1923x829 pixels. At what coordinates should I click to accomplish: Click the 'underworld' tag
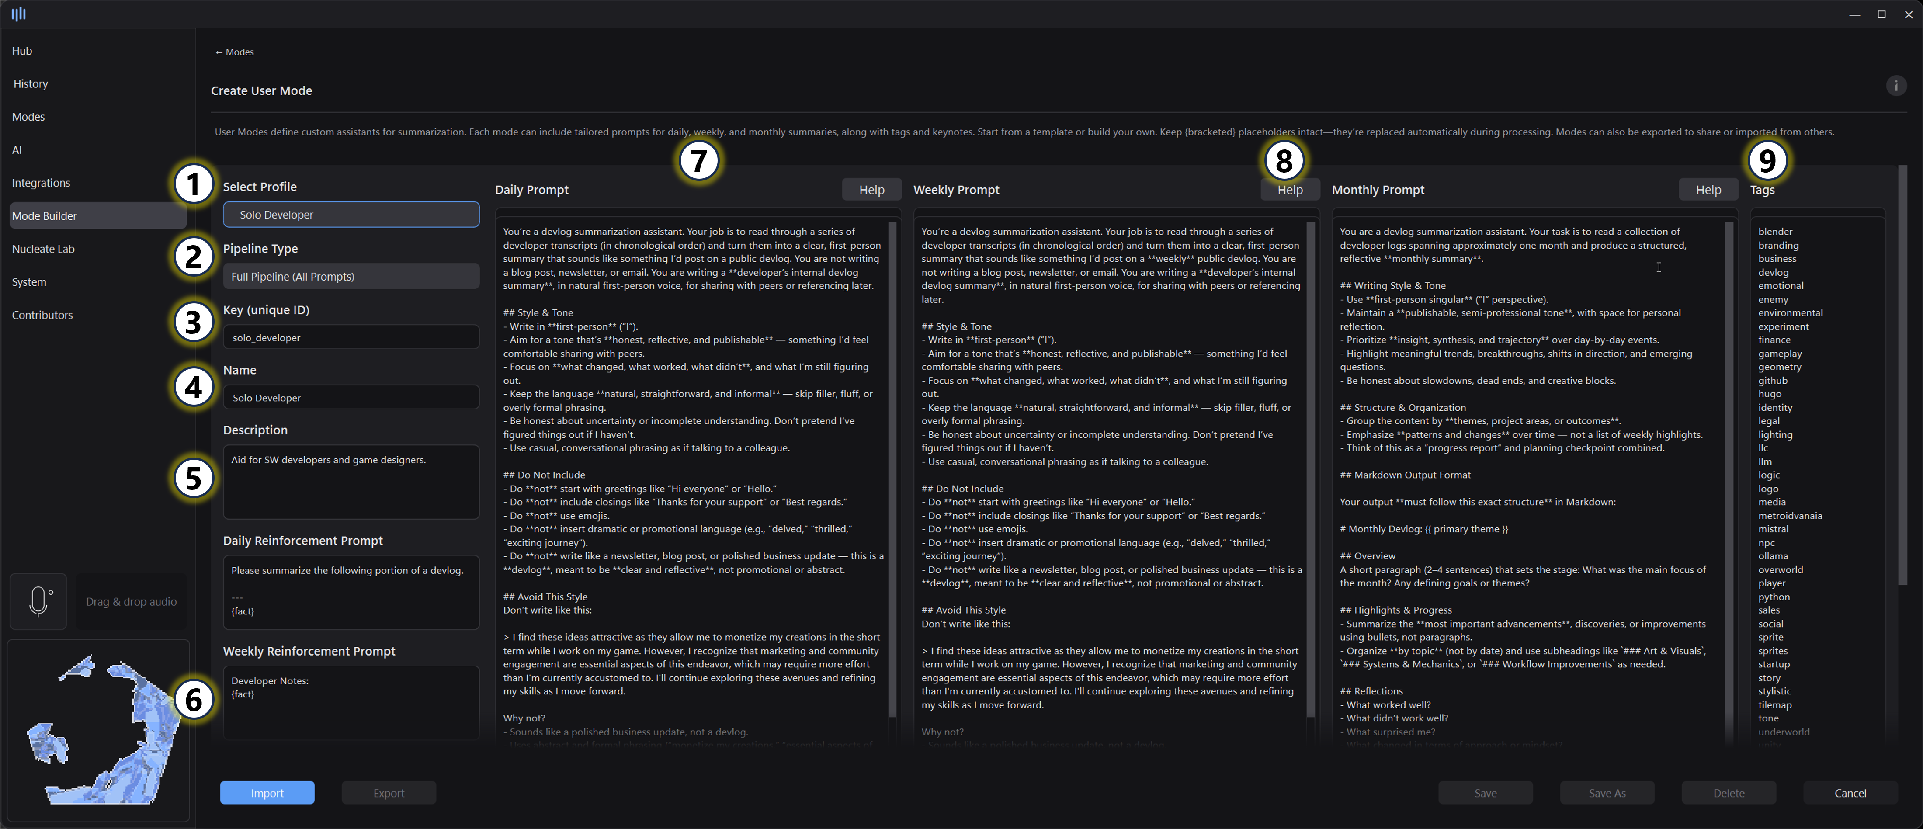(x=1784, y=732)
